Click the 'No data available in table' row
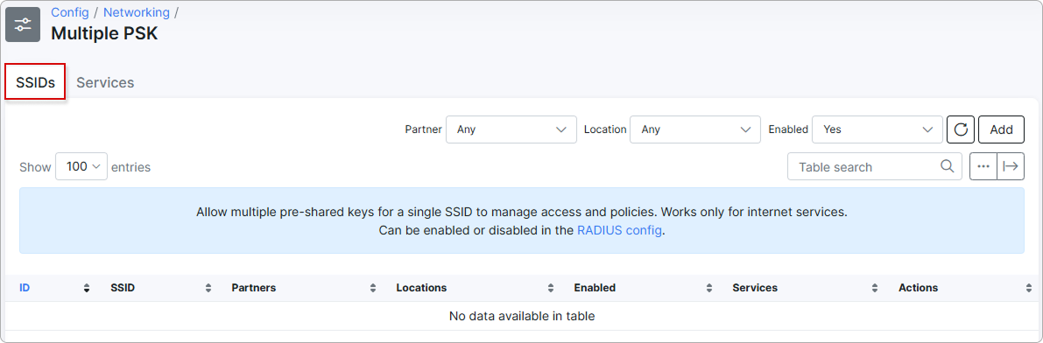This screenshot has width=1043, height=343. tap(522, 316)
